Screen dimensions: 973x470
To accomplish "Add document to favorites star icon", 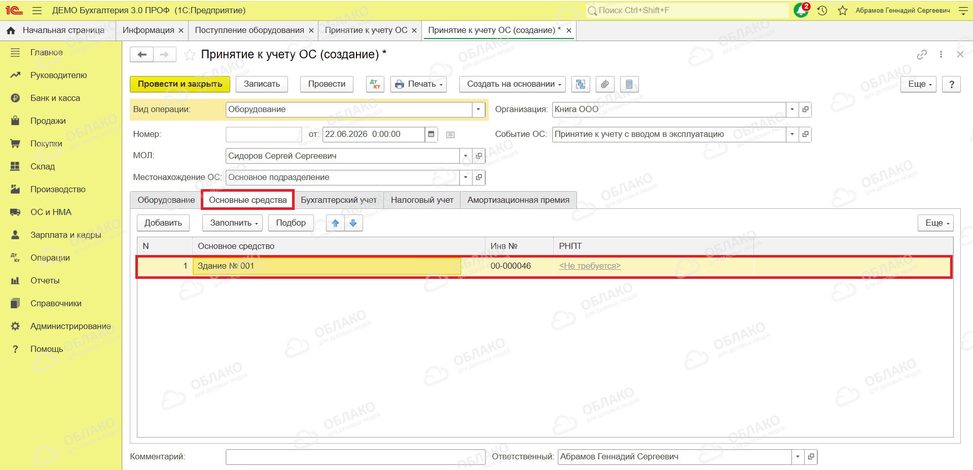I will [190, 55].
